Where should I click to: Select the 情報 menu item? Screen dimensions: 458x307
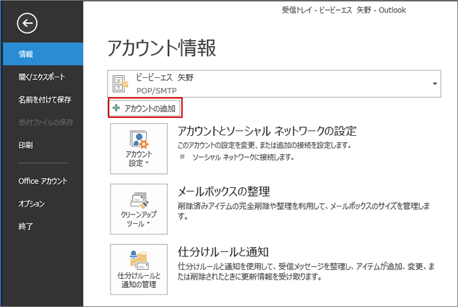click(43, 54)
